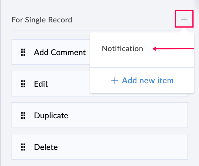Click the Delete label text
This screenshot has height=166, width=199.
click(46, 147)
